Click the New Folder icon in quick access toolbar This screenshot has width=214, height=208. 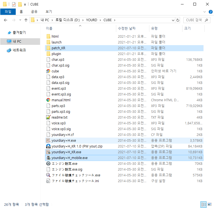(x=20, y=4)
